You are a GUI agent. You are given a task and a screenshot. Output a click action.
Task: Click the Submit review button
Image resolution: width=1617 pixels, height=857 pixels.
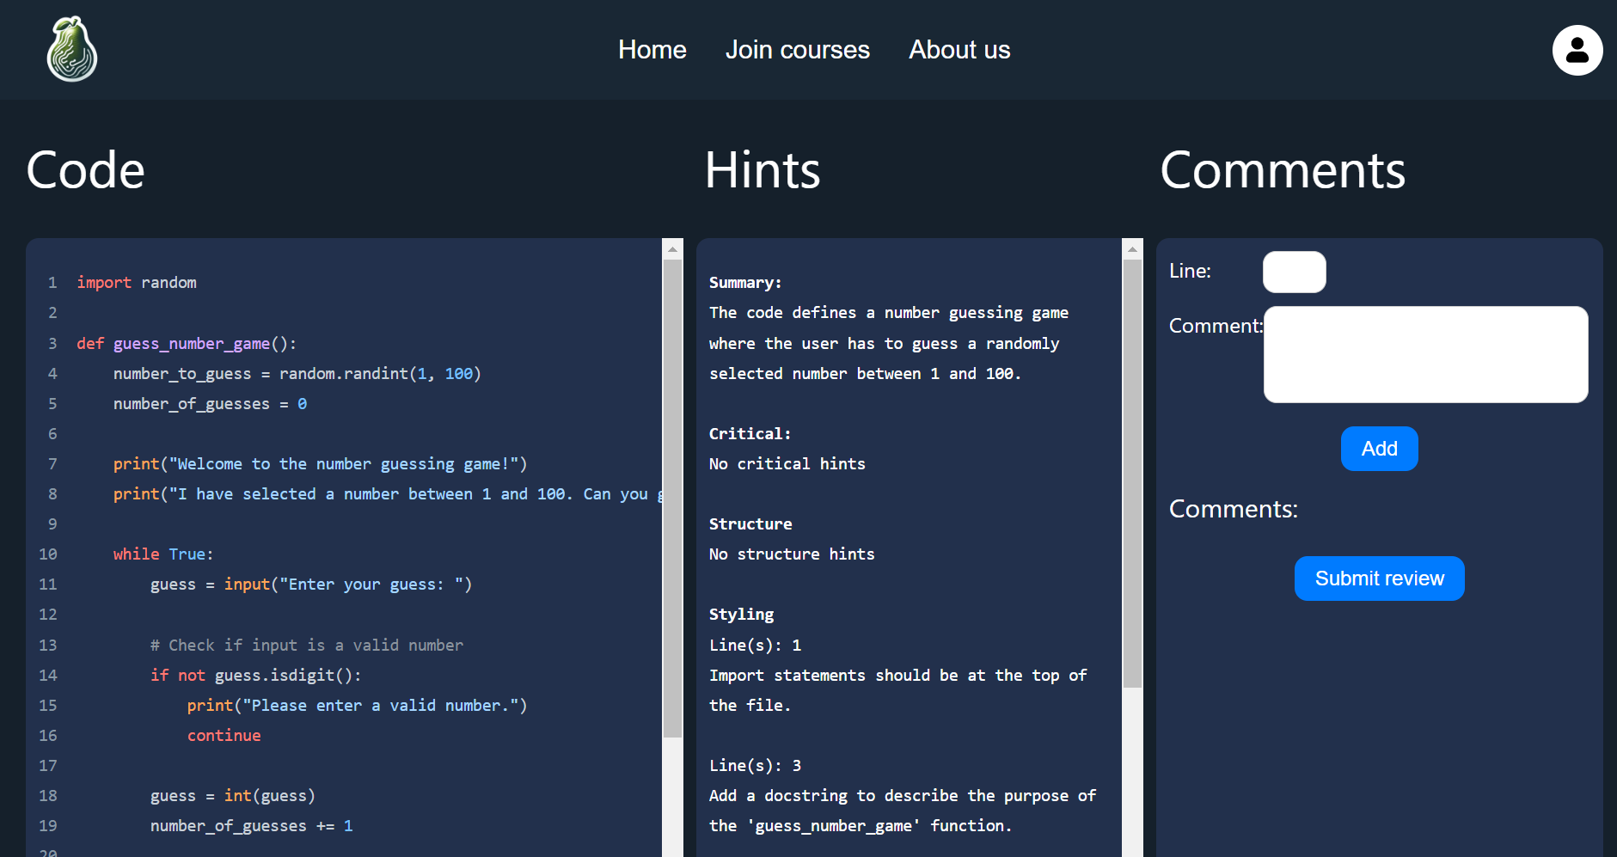click(1379, 578)
